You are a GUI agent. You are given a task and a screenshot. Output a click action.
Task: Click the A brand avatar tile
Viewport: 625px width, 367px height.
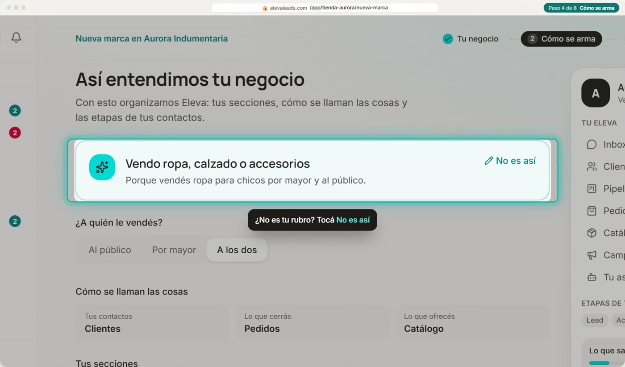[x=596, y=93]
